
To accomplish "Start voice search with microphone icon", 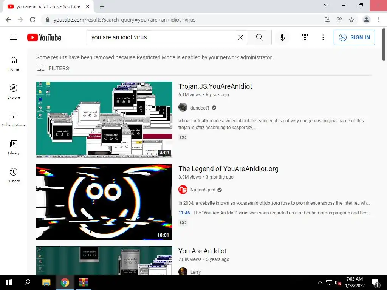I will [282, 37].
